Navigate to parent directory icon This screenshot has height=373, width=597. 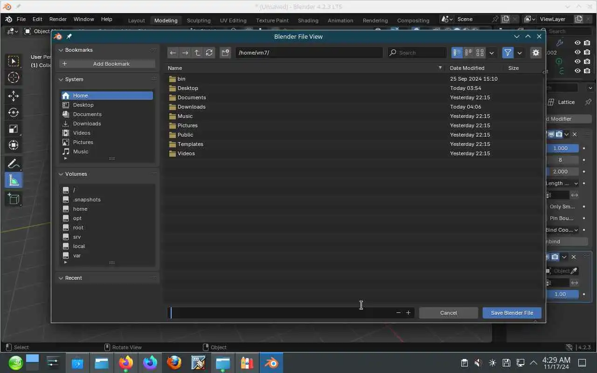pyautogui.click(x=197, y=53)
